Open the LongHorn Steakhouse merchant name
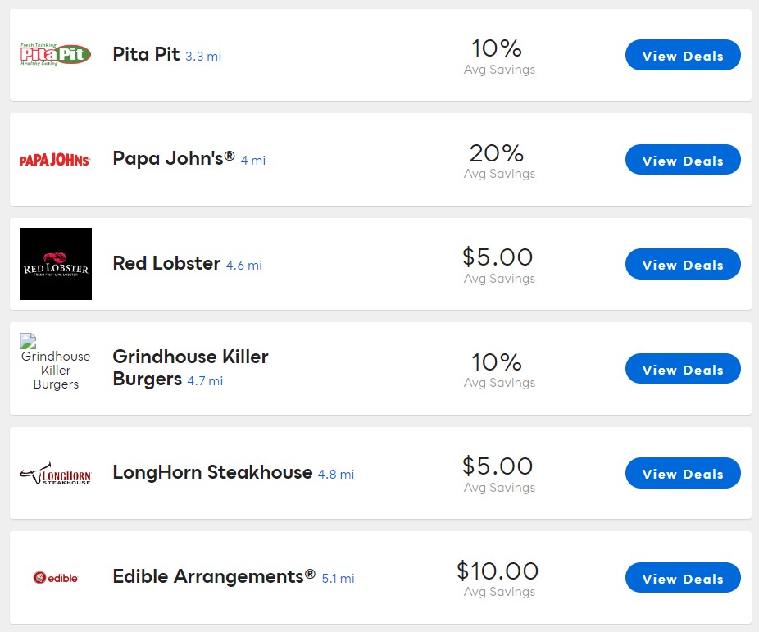 [x=212, y=472]
